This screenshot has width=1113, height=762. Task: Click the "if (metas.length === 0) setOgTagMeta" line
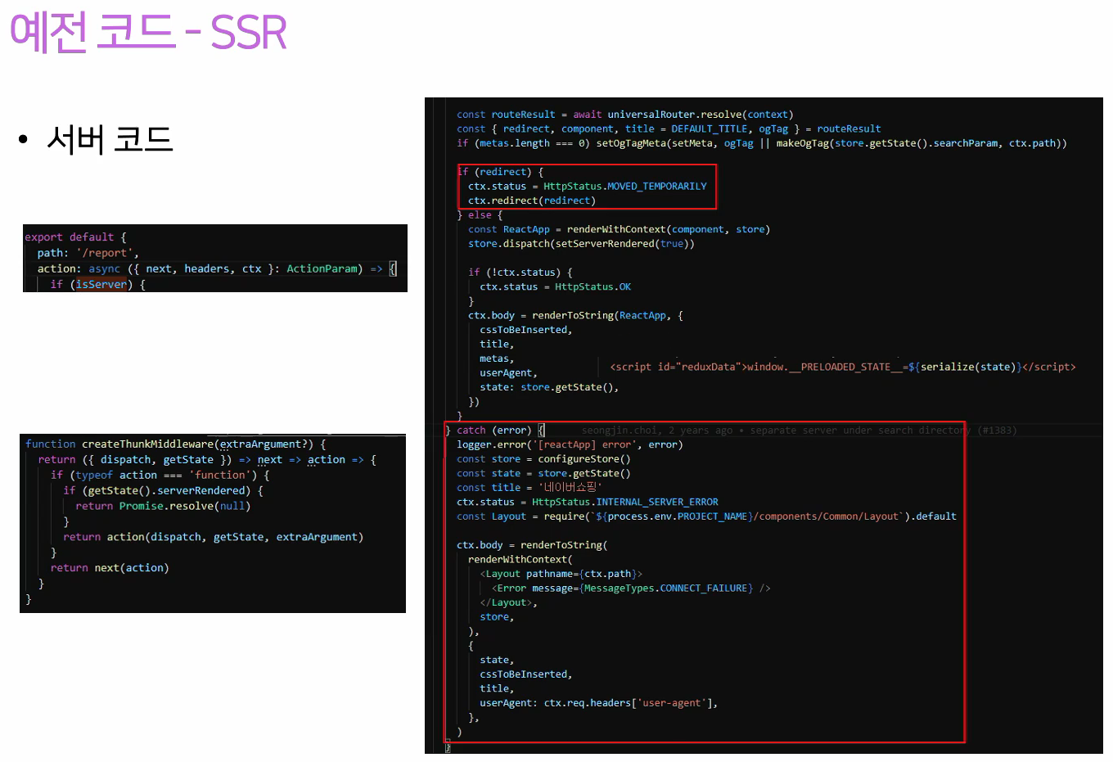pyautogui.click(x=761, y=143)
